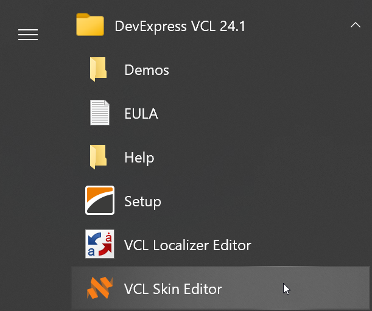Launch VCL Localizer Editor via its label

(x=188, y=245)
